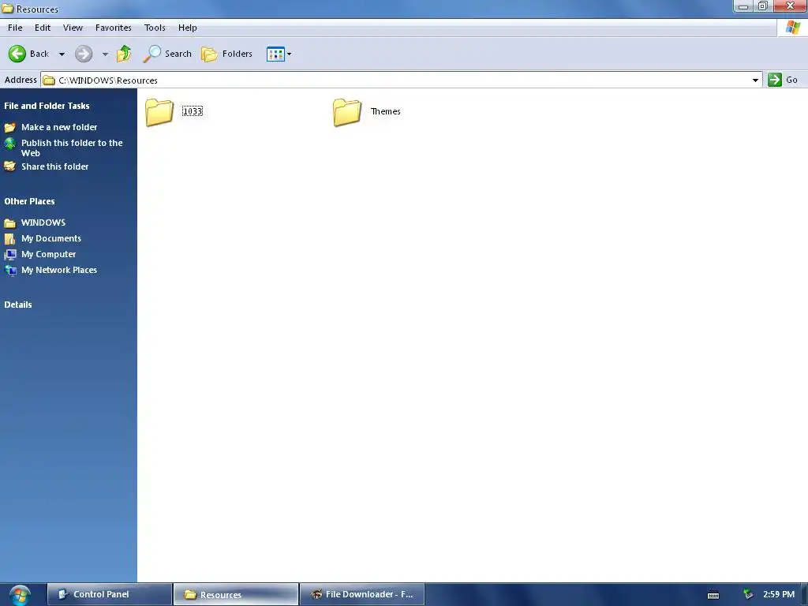Click the Resources taskbar button
This screenshot has width=808, height=606.
236,595
